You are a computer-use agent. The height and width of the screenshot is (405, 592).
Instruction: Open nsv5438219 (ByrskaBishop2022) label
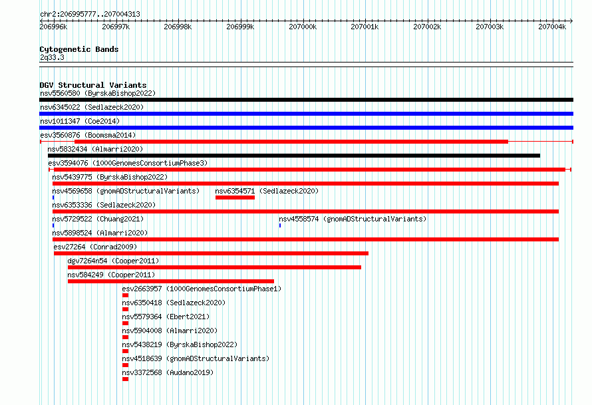[x=180, y=344]
